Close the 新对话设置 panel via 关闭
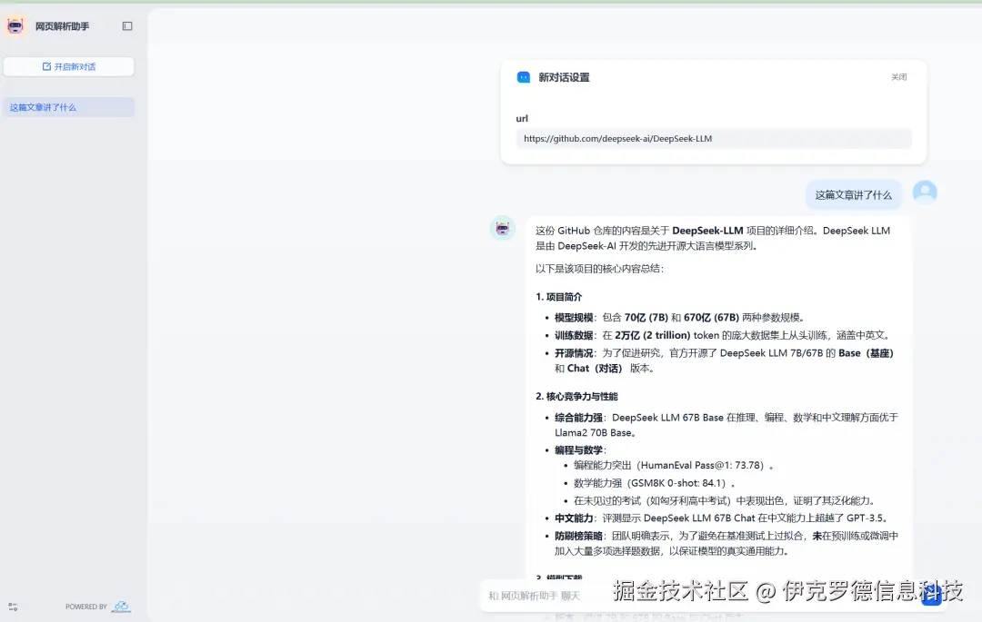 [898, 77]
